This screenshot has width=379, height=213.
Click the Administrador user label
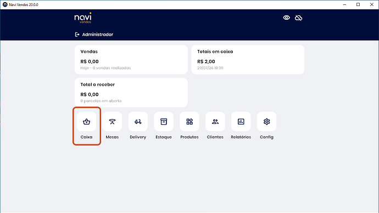coord(98,35)
